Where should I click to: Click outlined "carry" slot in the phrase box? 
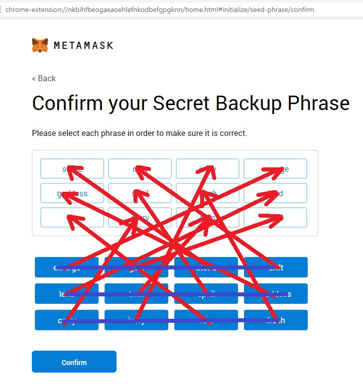tap(140, 218)
